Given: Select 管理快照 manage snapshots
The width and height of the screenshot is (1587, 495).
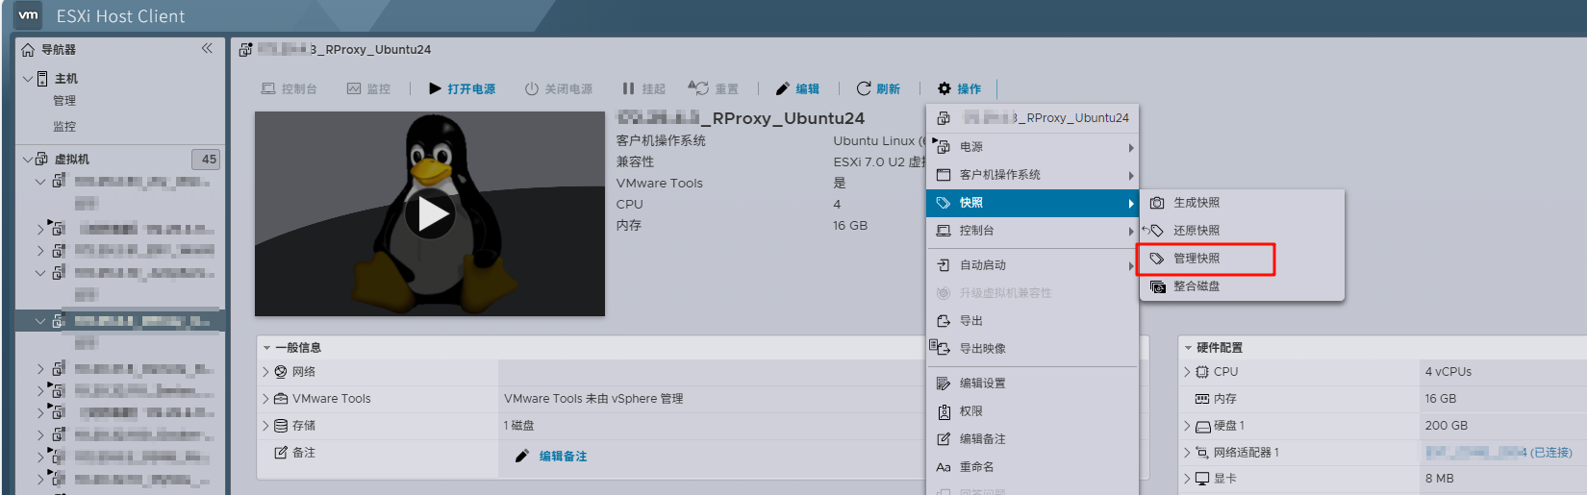Looking at the screenshot, I should coord(1242,259).
